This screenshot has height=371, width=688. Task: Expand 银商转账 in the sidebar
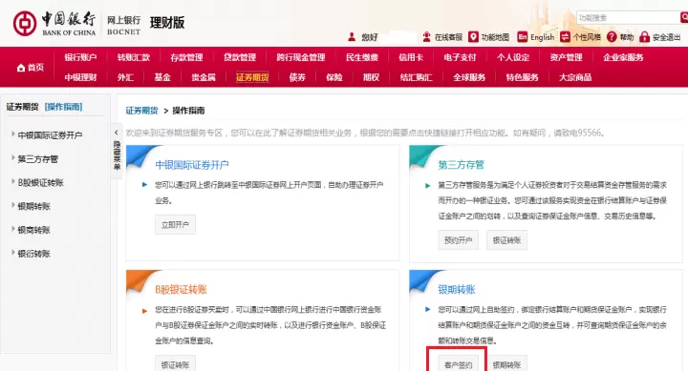tap(33, 230)
